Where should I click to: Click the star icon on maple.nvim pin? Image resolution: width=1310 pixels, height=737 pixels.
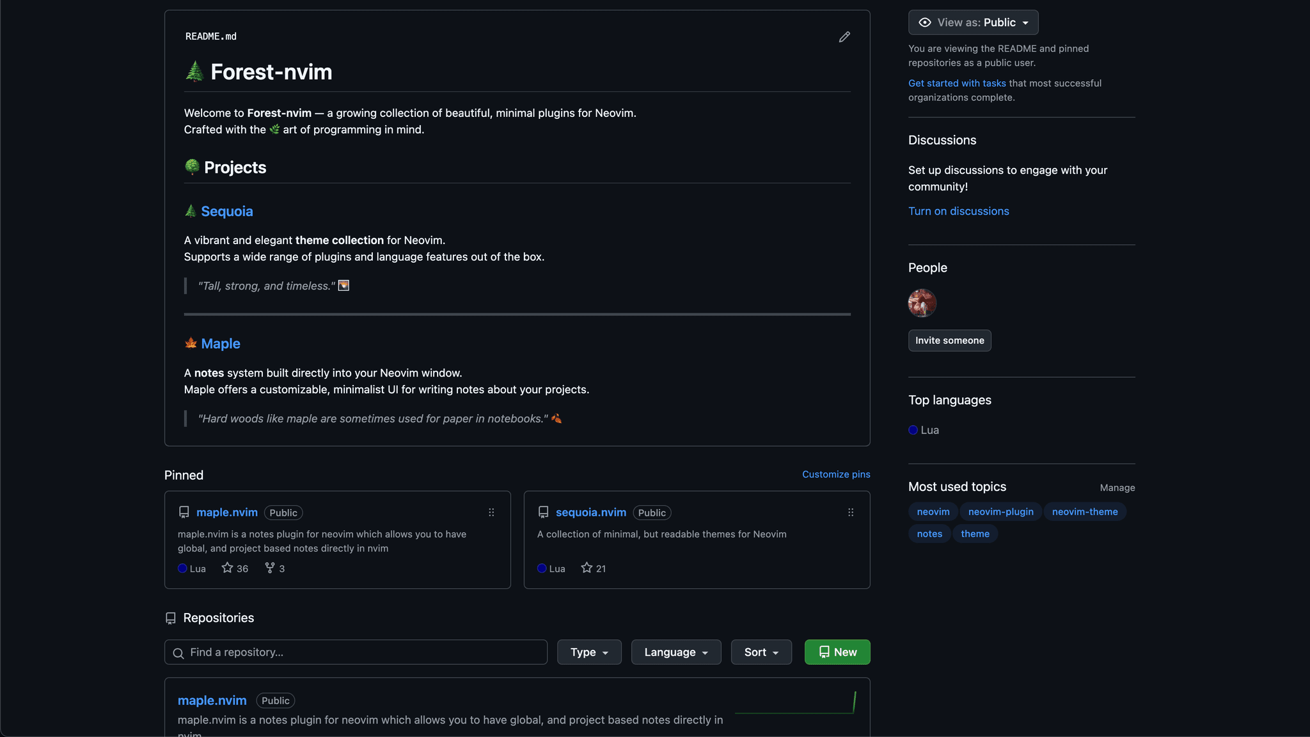click(227, 568)
